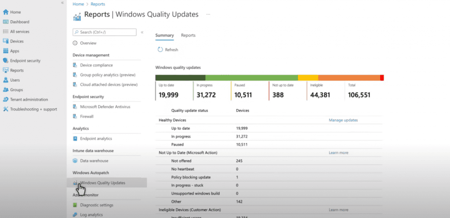The height and width of the screenshot is (218, 450).
Task: Open Endpoint security shield icon
Action: (5, 61)
